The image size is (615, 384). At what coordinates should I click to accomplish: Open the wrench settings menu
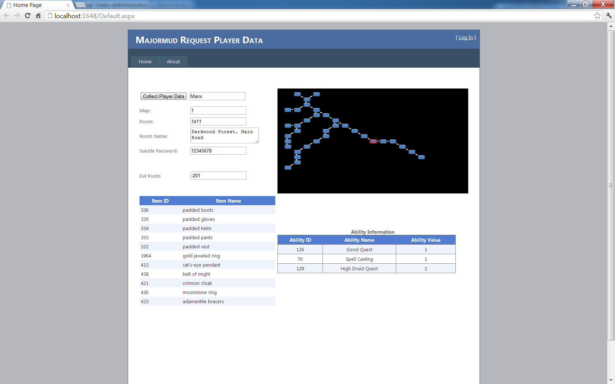coord(609,16)
